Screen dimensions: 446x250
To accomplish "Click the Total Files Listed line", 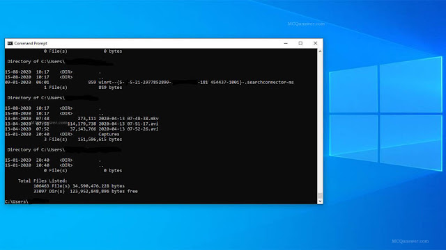I will point(43,181).
